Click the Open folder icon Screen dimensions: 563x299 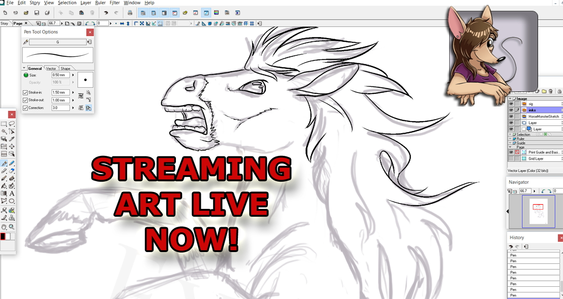[26, 13]
